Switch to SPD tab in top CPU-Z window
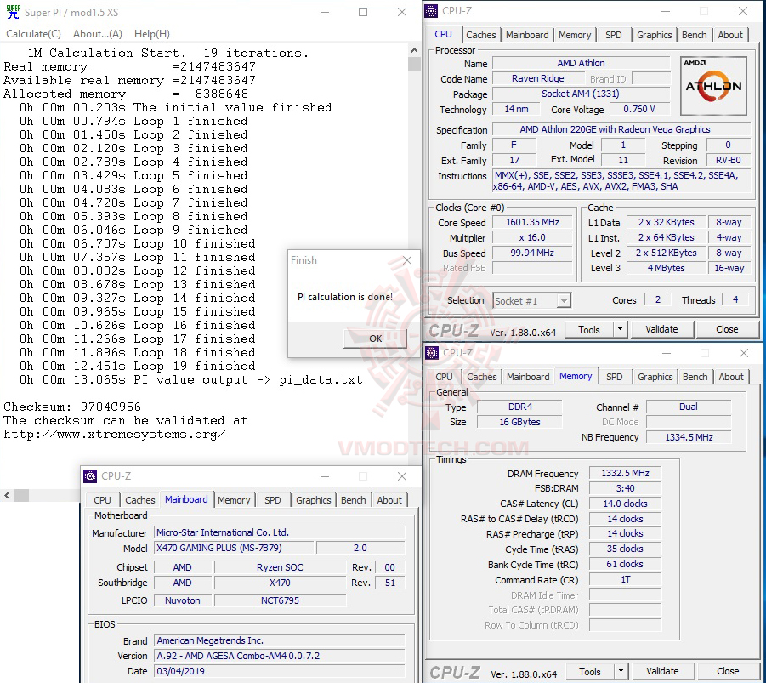Screen dimensions: 766x683 pos(614,35)
